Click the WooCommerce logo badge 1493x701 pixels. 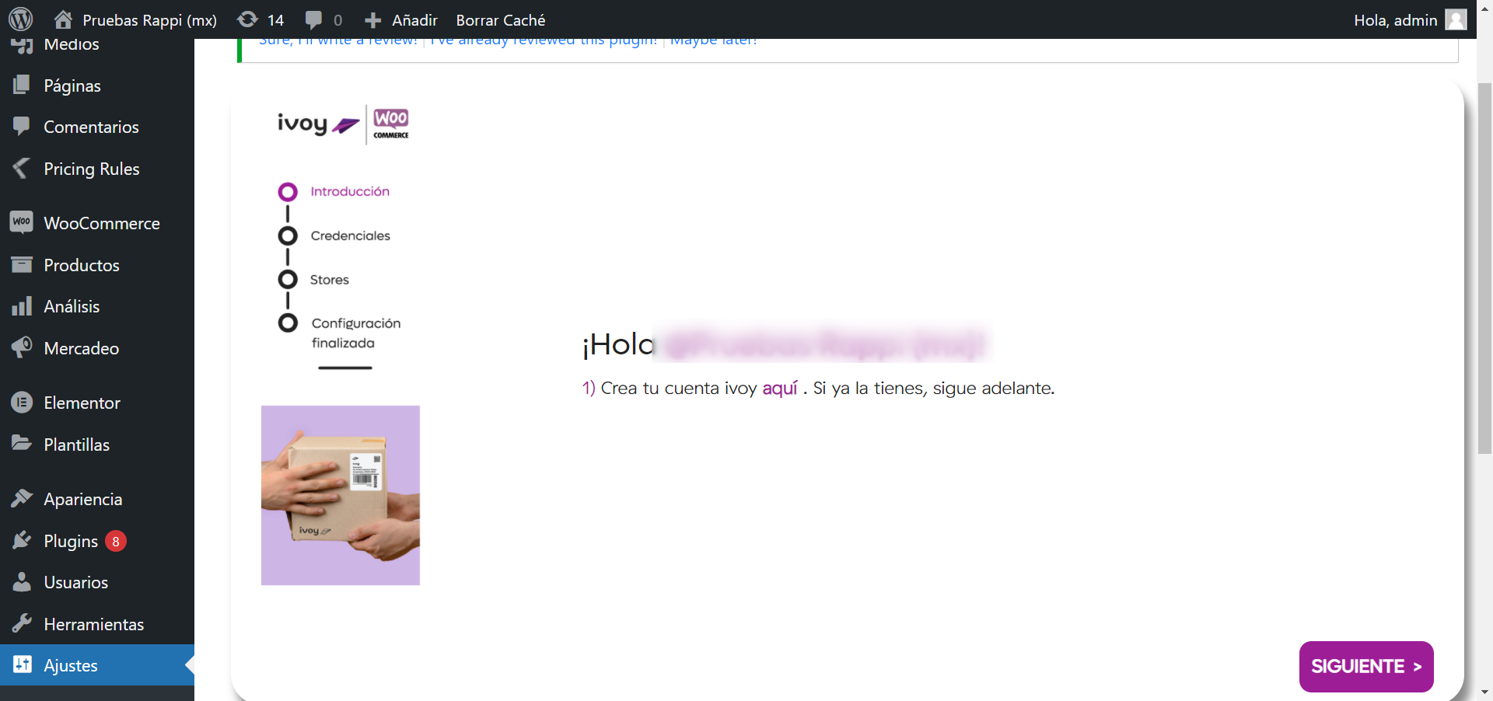click(x=391, y=124)
